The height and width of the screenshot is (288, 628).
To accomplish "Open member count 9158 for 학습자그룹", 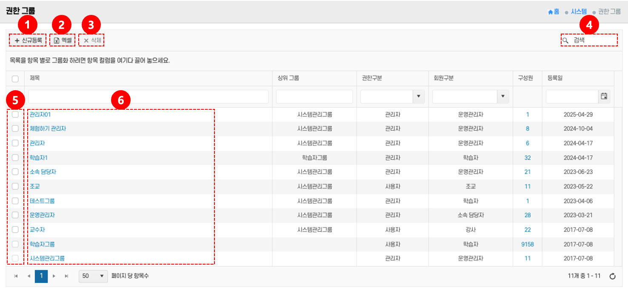I will tap(527, 244).
